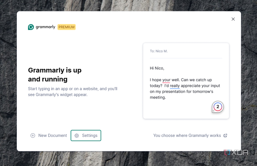This screenshot has width=257, height=166.
Task: Click the PREMIUM badge
Action: point(66,27)
